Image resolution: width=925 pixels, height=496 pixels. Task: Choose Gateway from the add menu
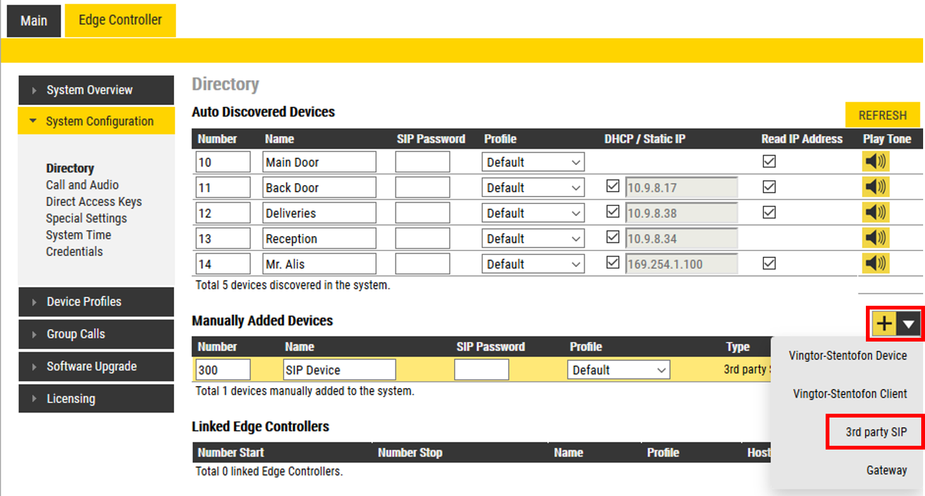pyautogui.click(x=886, y=470)
